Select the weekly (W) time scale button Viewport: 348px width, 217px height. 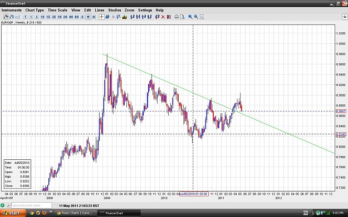[88, 17]
